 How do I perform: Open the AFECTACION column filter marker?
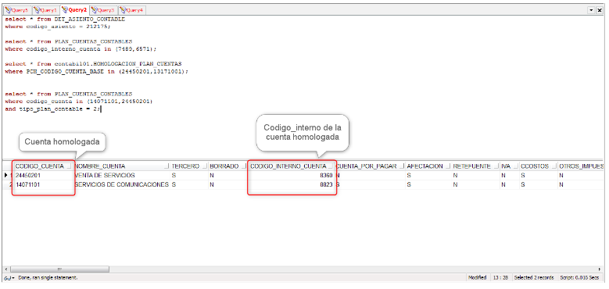coord(447,166)
